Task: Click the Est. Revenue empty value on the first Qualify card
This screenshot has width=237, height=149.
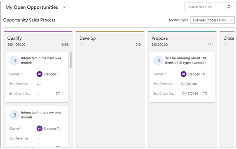Action: click(39, 84)
